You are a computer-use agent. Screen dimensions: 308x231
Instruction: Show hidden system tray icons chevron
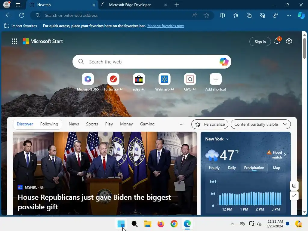click(233, 224)
